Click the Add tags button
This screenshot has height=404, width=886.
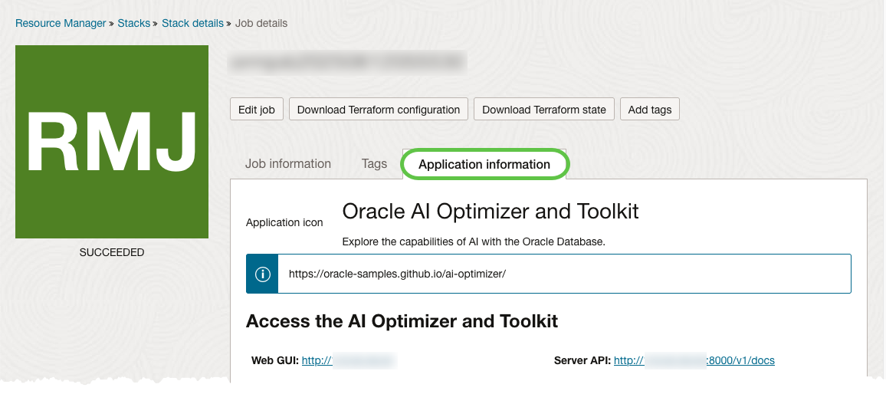(650, 110)
